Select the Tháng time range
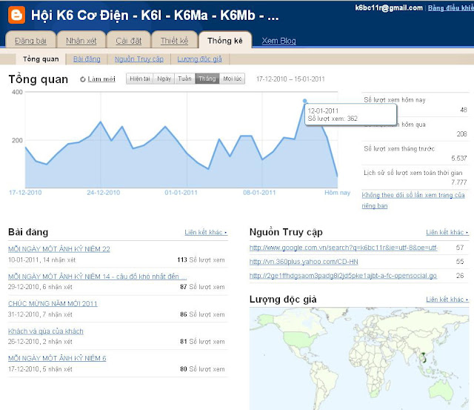 pyautogui.click(x=207, y=79)
